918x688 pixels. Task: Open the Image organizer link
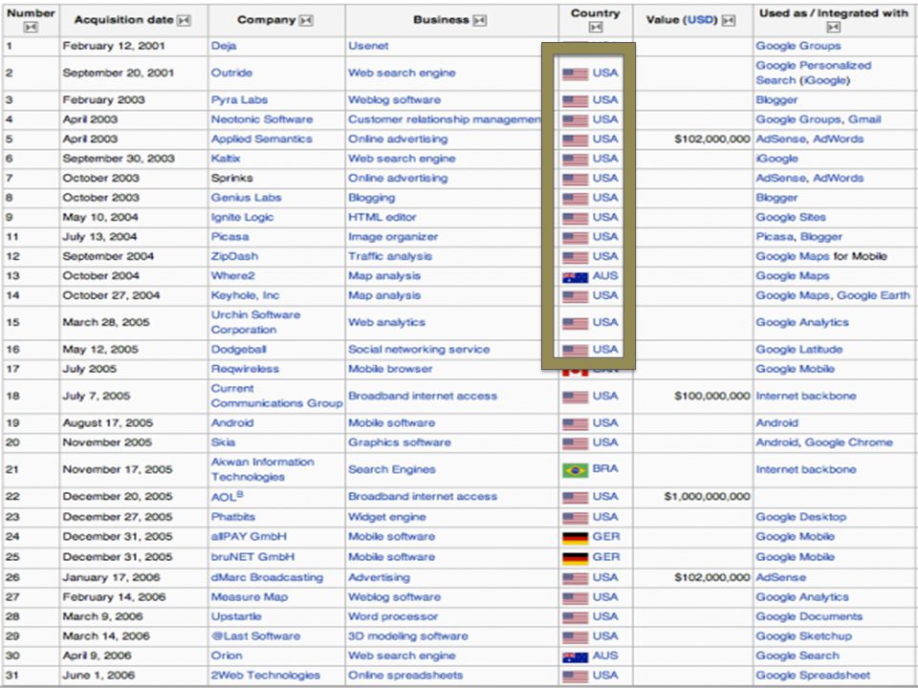pos(393,237)
